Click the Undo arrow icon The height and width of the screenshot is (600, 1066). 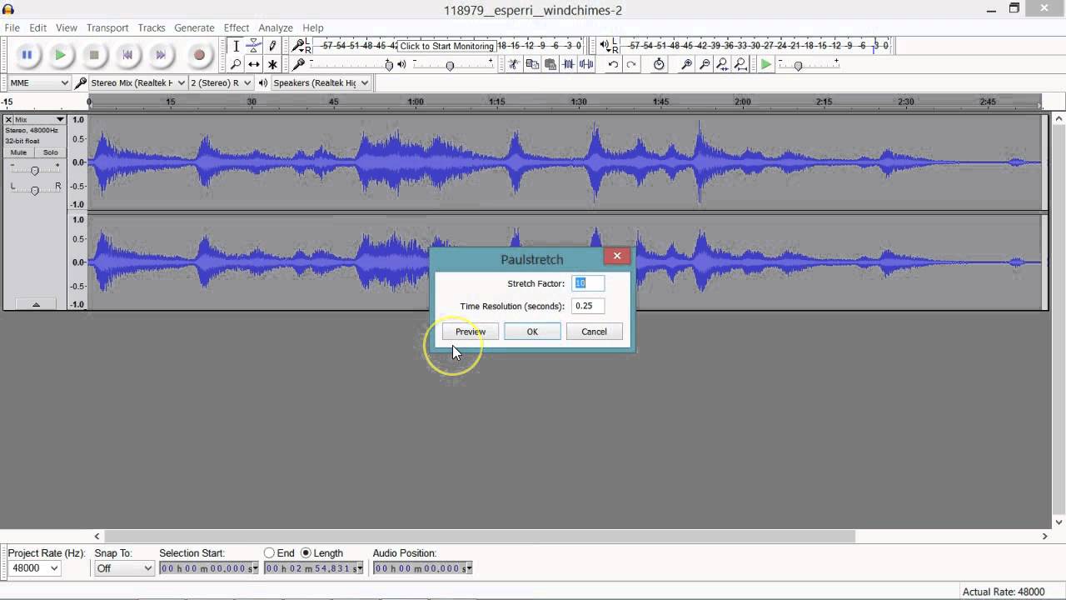pyautogui.click(x=613, y=64)
